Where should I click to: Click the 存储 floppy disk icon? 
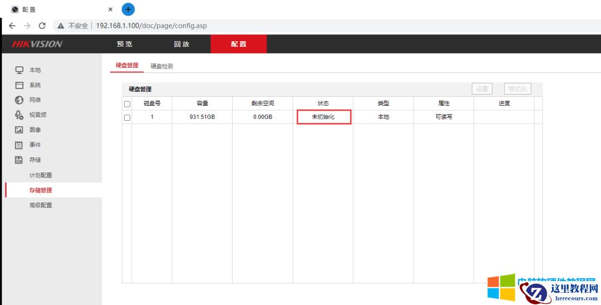[x=19, y=160]
